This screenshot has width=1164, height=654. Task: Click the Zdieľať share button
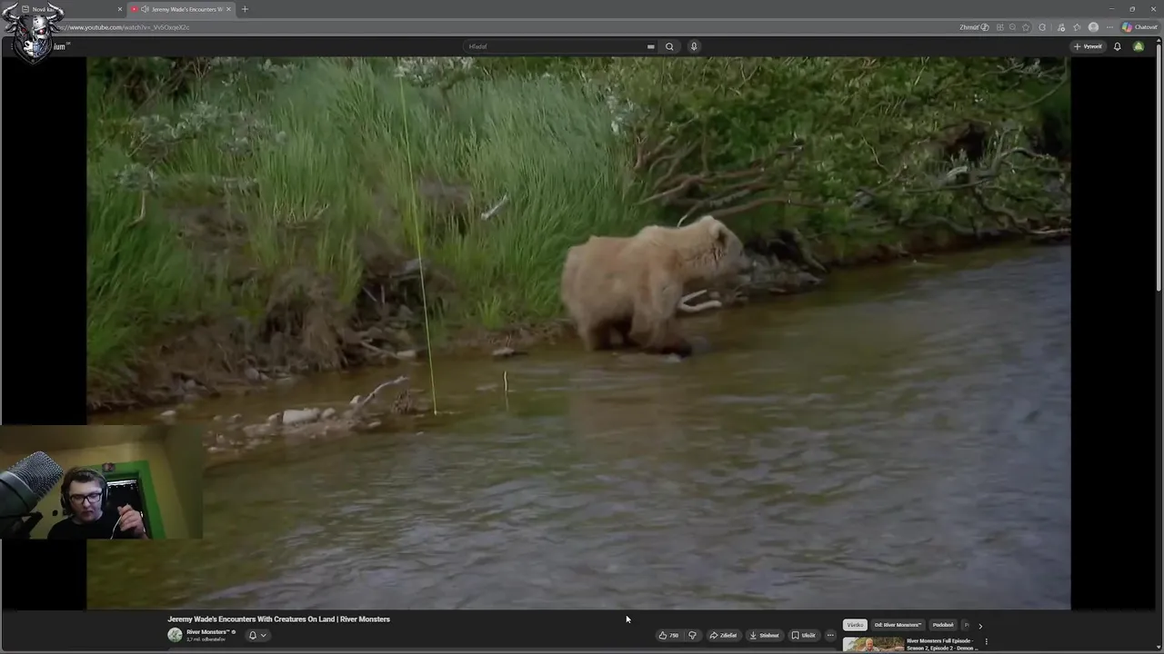click(723, 635)
